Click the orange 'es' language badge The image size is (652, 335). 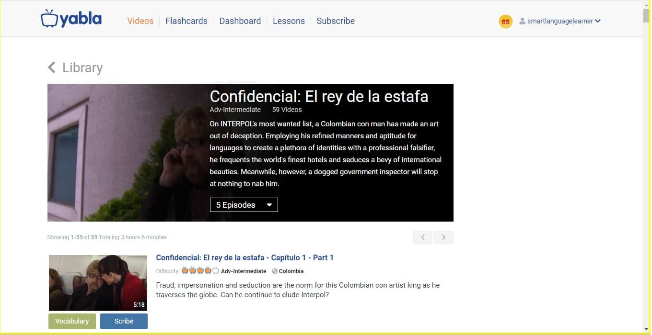(505, 22)
